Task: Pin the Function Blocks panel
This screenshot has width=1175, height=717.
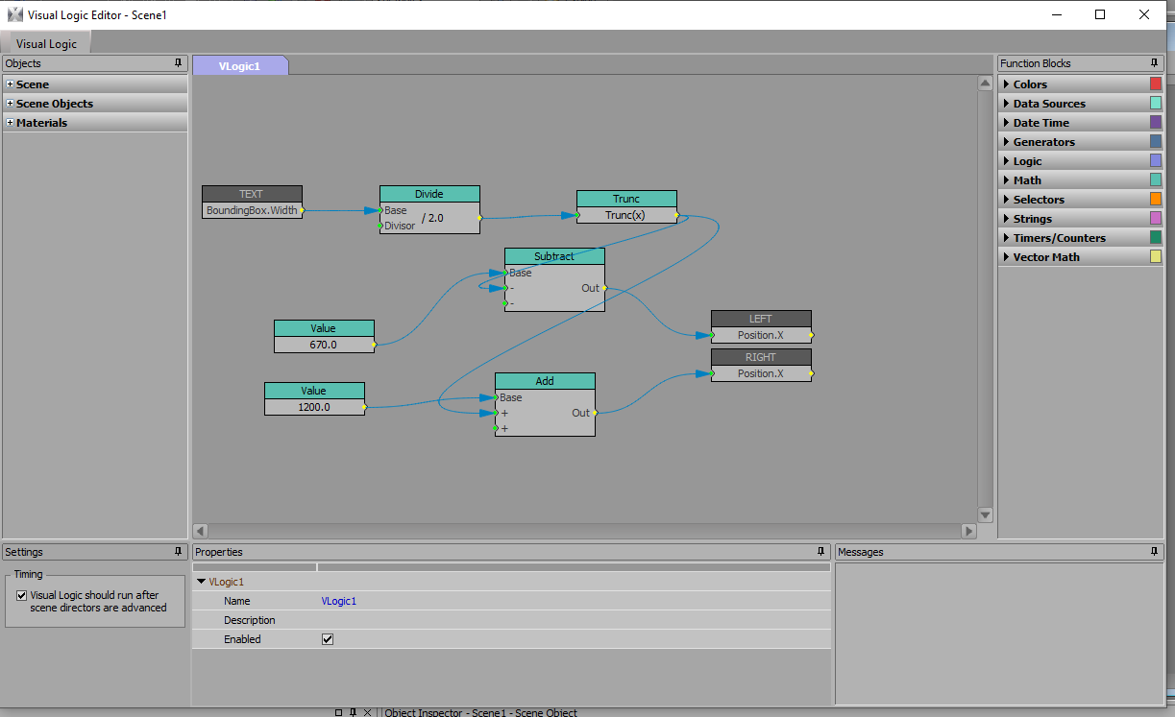Action: point(1154,63)
